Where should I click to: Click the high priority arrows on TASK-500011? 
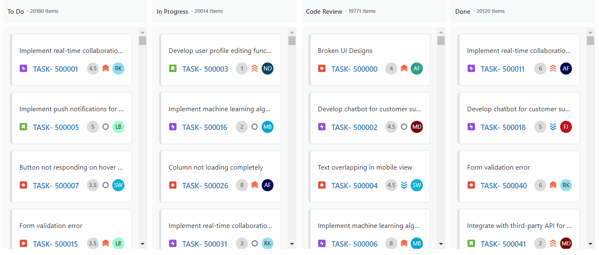[x=553, y=68]
